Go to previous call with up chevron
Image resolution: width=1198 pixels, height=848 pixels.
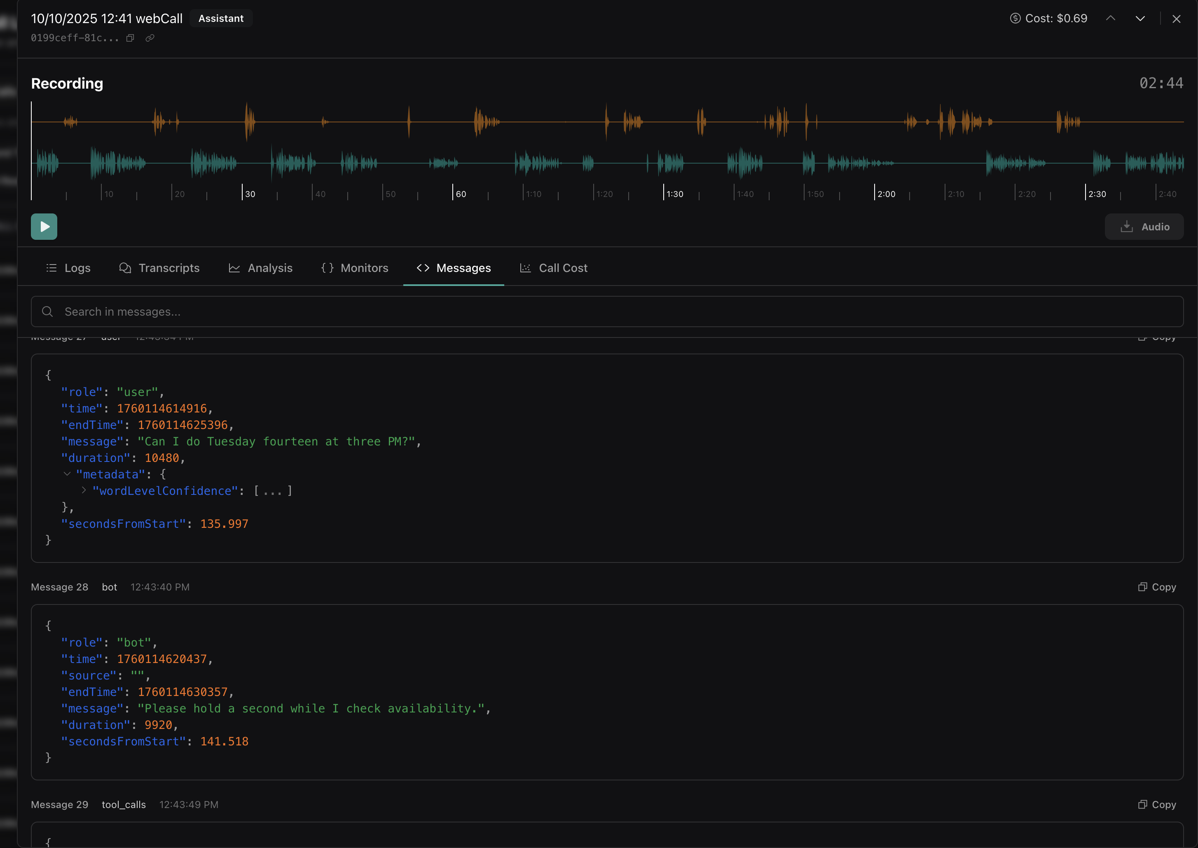tap(1110, 18)
